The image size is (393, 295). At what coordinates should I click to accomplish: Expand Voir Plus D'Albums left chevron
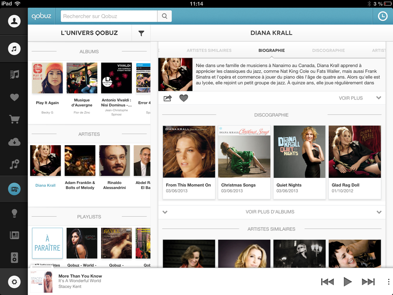click(x=165, y=212)
